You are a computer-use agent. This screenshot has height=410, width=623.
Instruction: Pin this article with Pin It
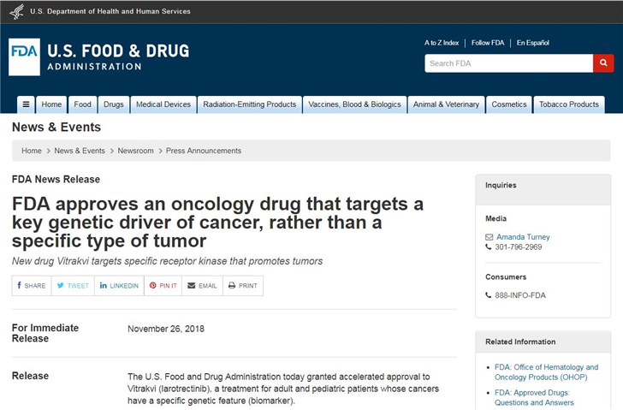point(163,286)
